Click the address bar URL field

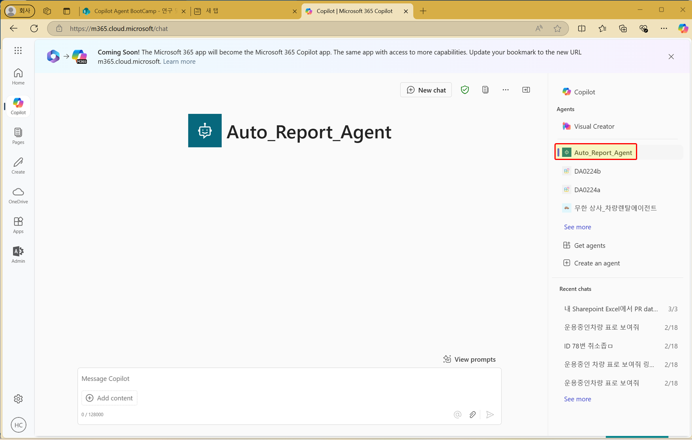click(298, 29)
